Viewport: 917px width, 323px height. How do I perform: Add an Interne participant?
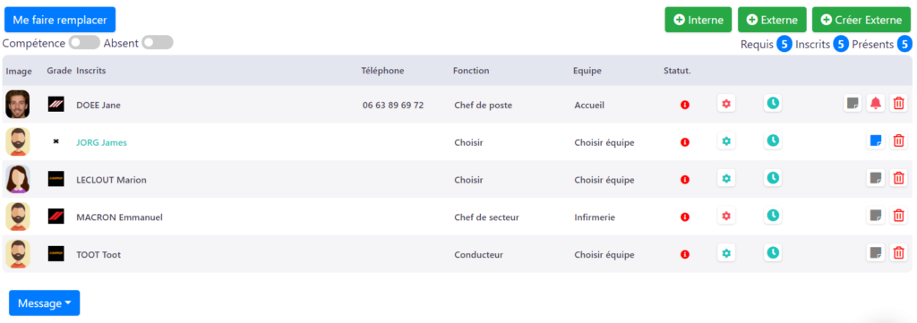[698, 20]
